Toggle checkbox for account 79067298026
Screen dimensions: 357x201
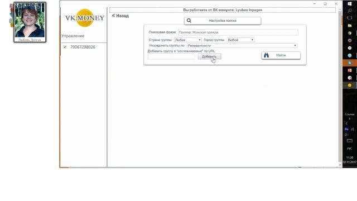coord(65,47)
